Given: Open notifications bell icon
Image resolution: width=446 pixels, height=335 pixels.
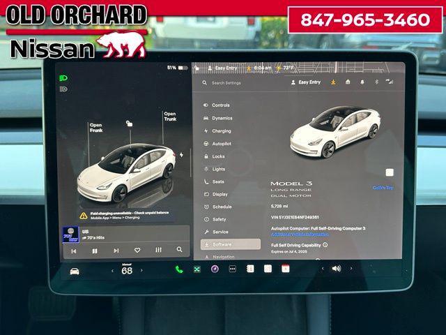Looking at the screenshot, I should [362, 82].
